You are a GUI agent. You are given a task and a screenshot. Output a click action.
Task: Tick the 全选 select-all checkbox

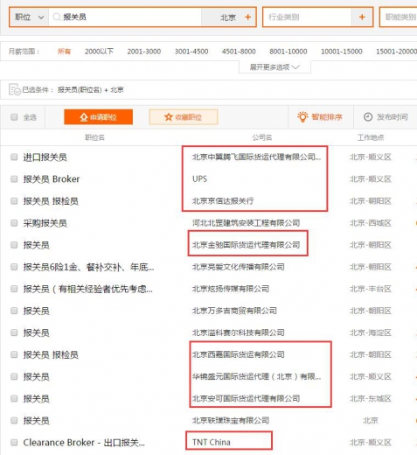pyautogui.click(x=14, y=117)
